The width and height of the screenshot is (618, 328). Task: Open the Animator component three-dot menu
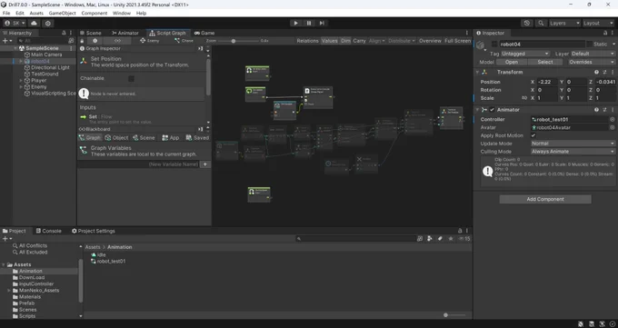pyautogui.click(x=613, y=110)
